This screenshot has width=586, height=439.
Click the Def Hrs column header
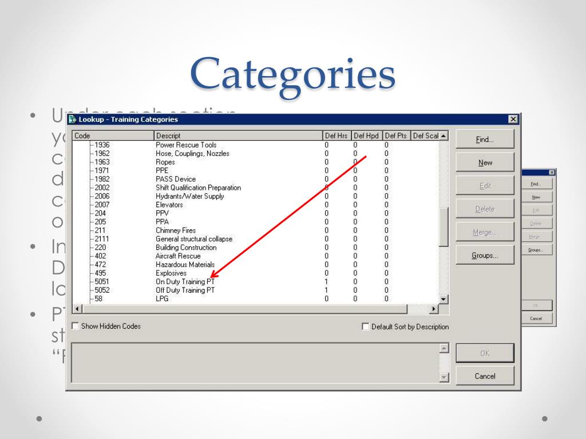(336, 136)
